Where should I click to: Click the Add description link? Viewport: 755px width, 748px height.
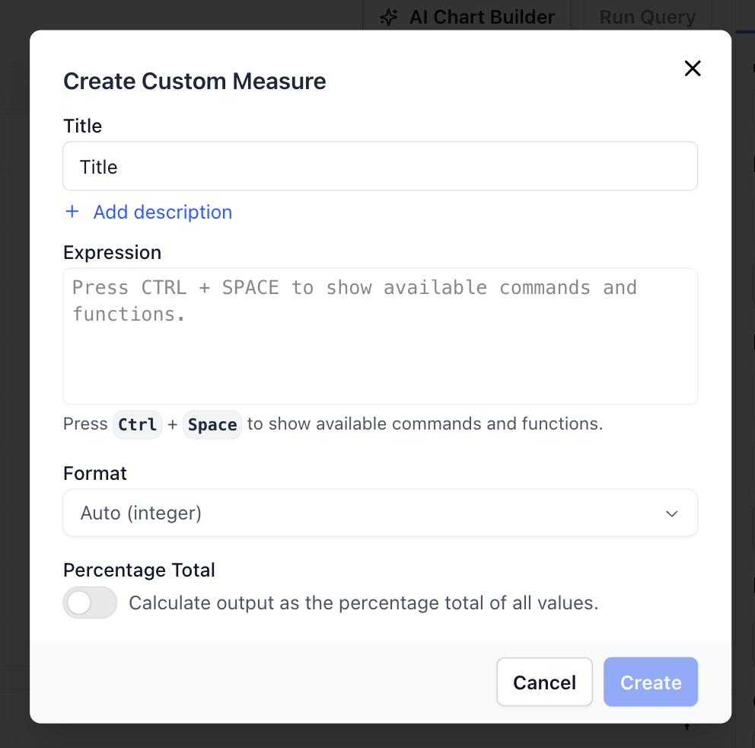click(162, 212)
